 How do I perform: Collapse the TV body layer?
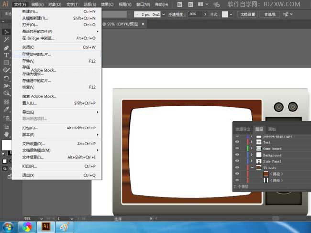[252, 168]
